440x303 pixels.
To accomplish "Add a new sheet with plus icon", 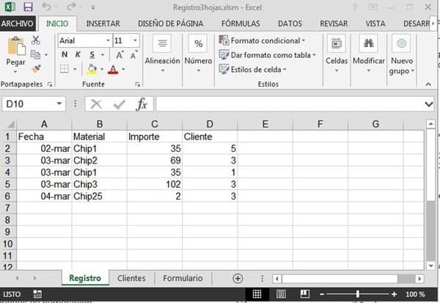I will point(238,278).
